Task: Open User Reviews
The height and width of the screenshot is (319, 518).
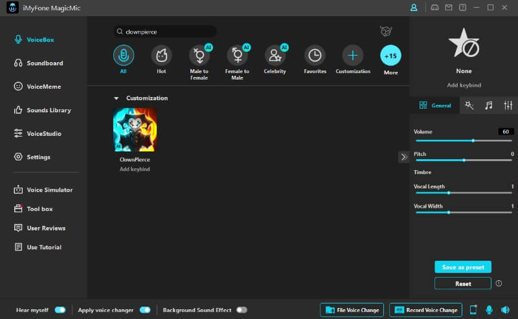Action: pyautogui.click(x=39, y=228)
